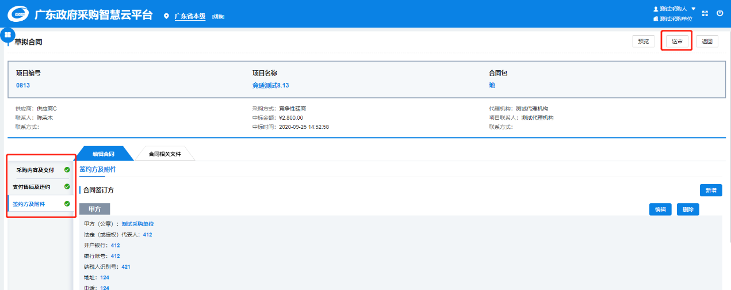Click the [切换] switch link
731x290 pixels.
218,17
